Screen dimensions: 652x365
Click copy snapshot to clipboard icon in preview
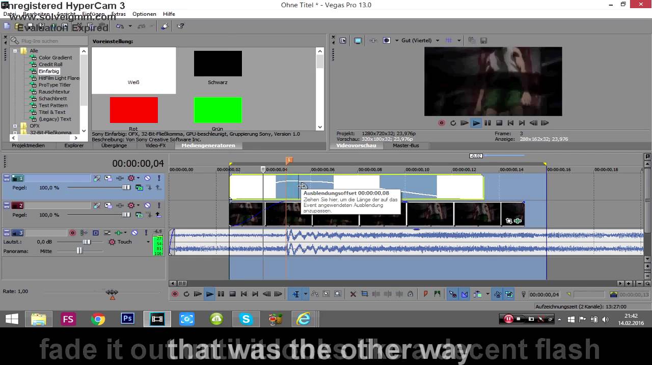471,41
